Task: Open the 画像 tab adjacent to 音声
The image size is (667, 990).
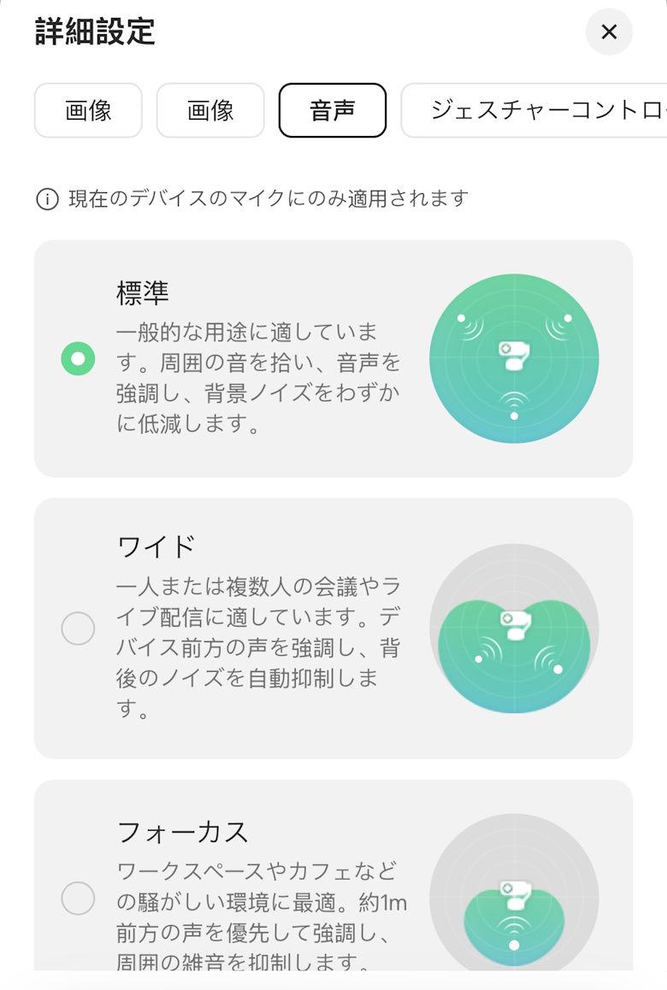Action: 210,110
